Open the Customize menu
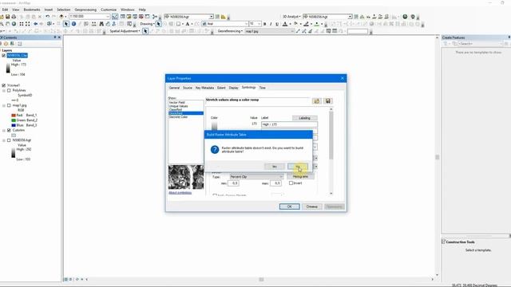511x287 pixels. [109, 10]
